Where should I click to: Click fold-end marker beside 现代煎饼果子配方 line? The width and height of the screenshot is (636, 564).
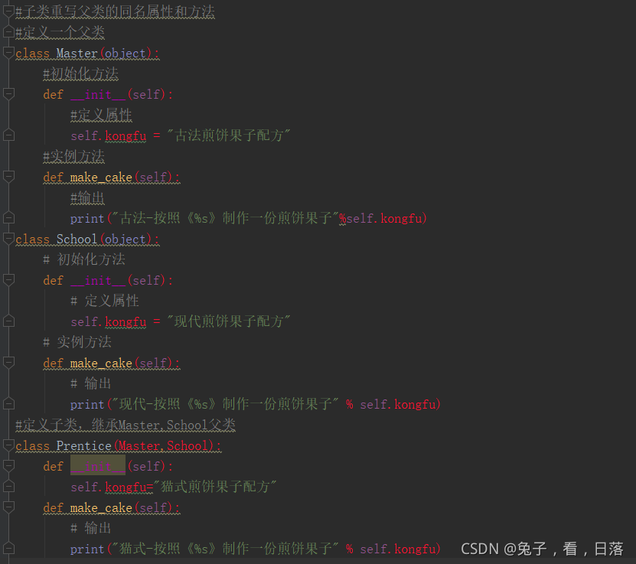point(8,321)
